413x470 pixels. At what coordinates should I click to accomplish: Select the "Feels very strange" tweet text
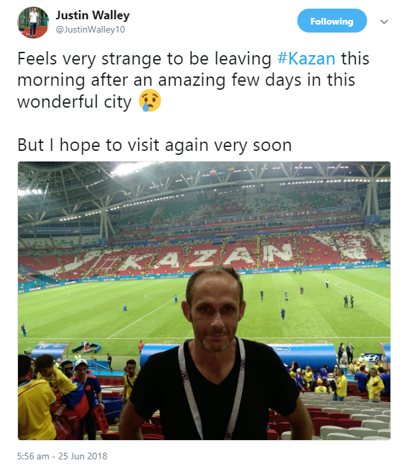pyautogui.click(x=193, y=80)
